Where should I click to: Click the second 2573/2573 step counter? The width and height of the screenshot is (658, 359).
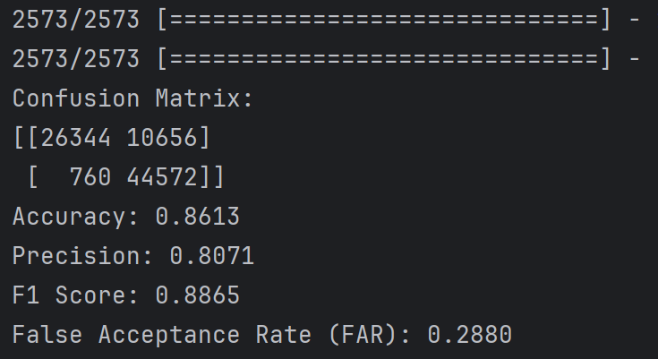click(x=76, y=59)
